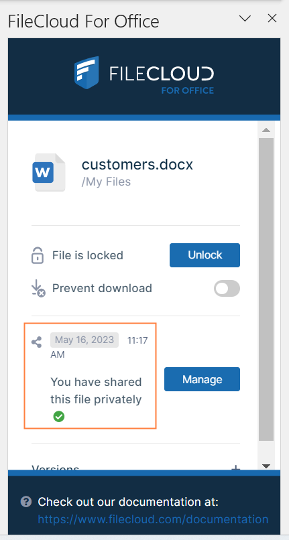The width and height of the screenshot is (289, 540).
Task: Click the Word document file icon
Action: tap(48, 172)
